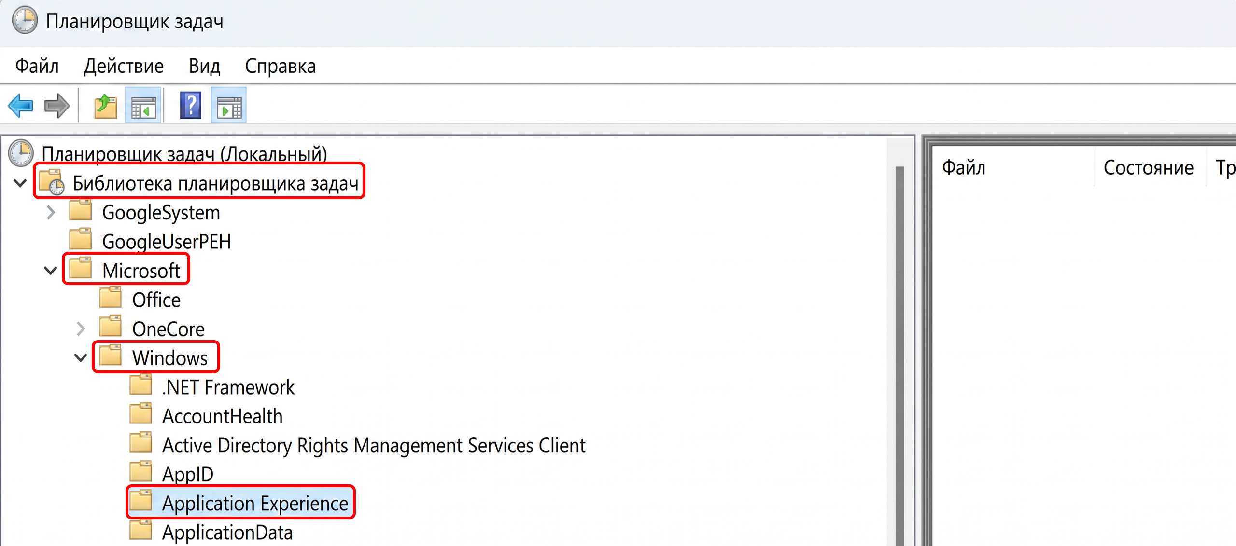This screenshot has width=1236, height=546.
Task: Select Библиотека планировщика задач in tree
Action: [216, 183]
